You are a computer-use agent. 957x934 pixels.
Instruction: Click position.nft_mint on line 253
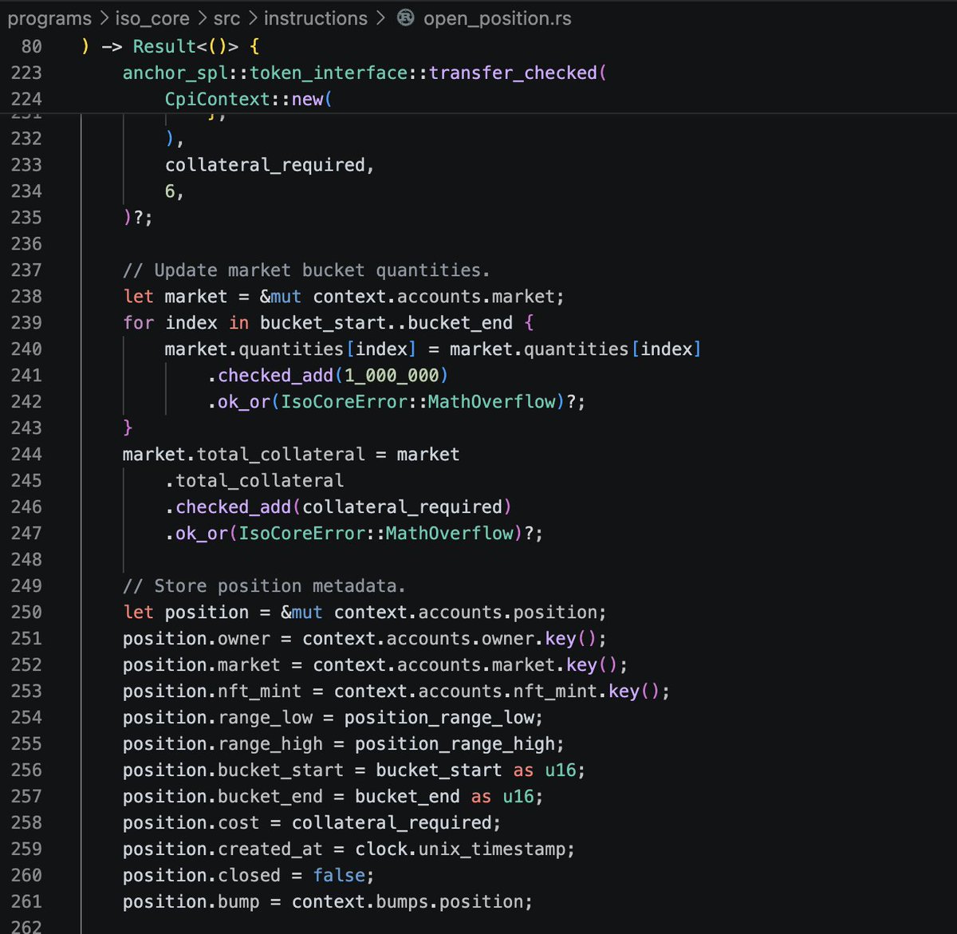click(212, 691)
